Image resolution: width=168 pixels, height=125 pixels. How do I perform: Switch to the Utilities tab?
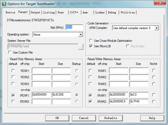[x=128, y=12]
